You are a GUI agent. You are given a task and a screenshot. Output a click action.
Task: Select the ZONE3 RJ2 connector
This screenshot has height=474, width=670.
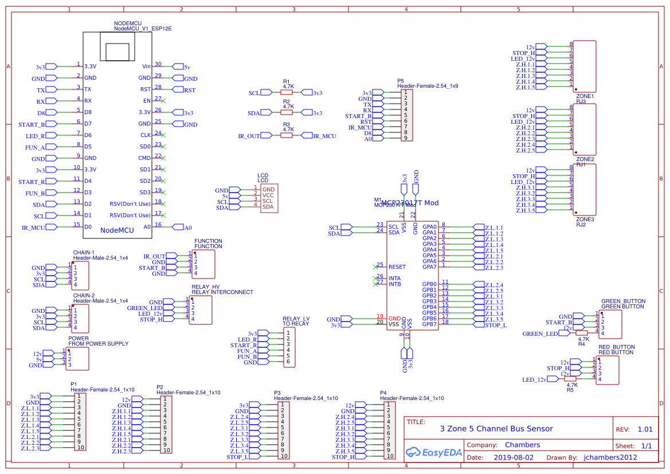(585, 189)
